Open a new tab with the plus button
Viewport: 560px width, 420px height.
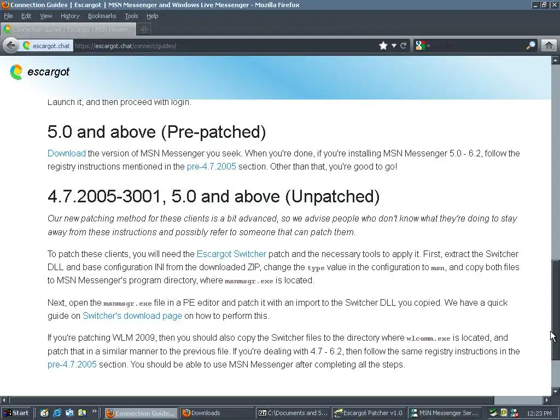(x=144, y=30)
